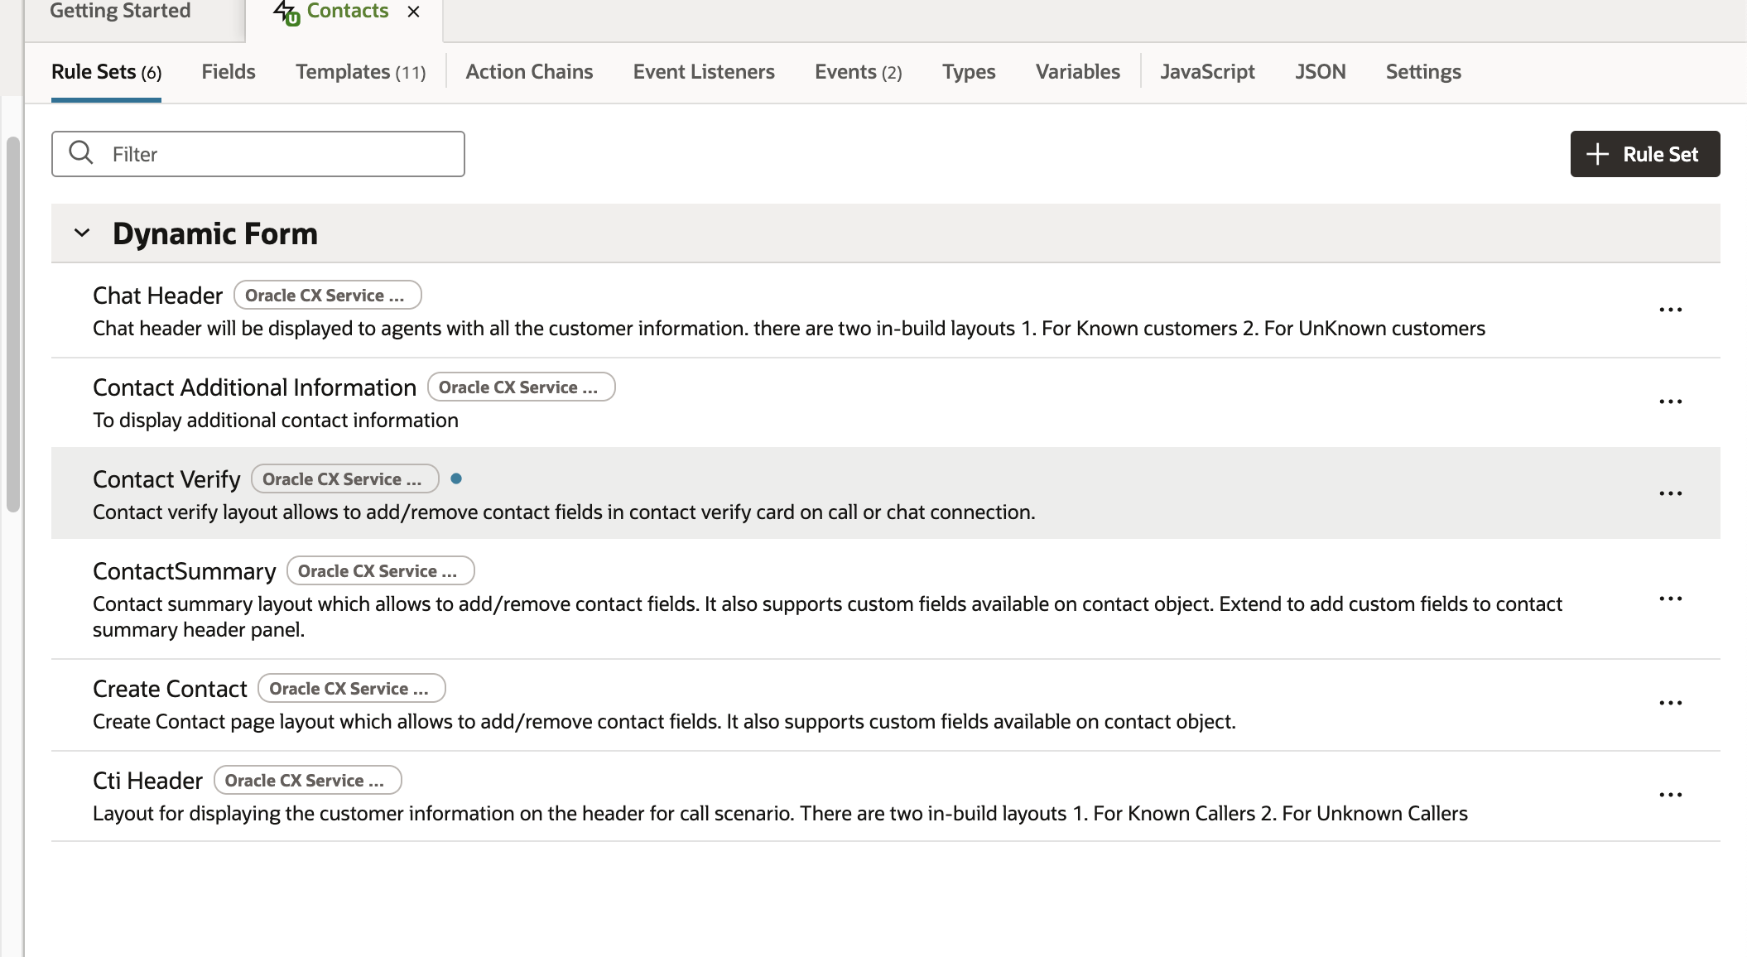Open the Contact Verify row ellipsis menu
The height and width of the screenshot is (957, 1747).
[1670, 493]
